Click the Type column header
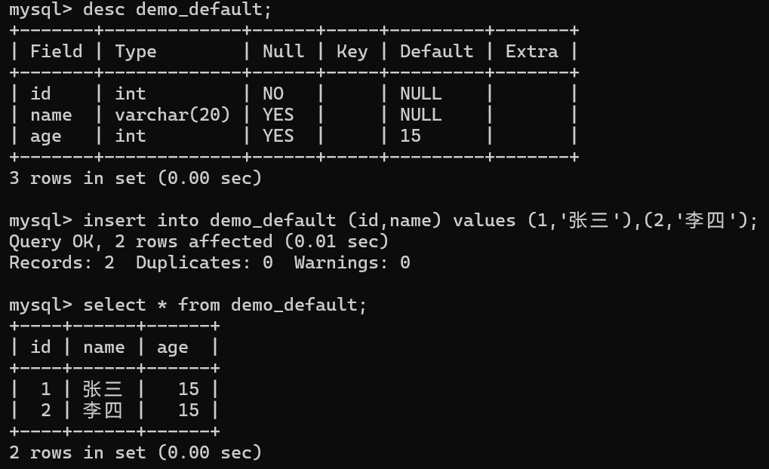This screenshot has width=769, height=469. coord(136,53)
